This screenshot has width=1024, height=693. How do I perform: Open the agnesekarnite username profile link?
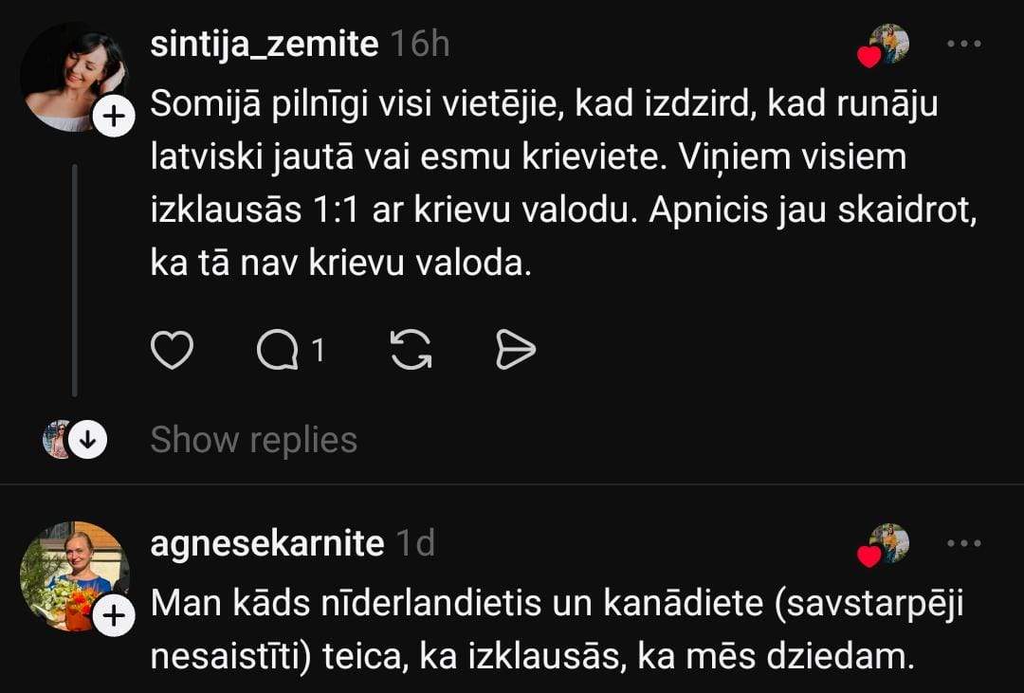click(267, 544)
